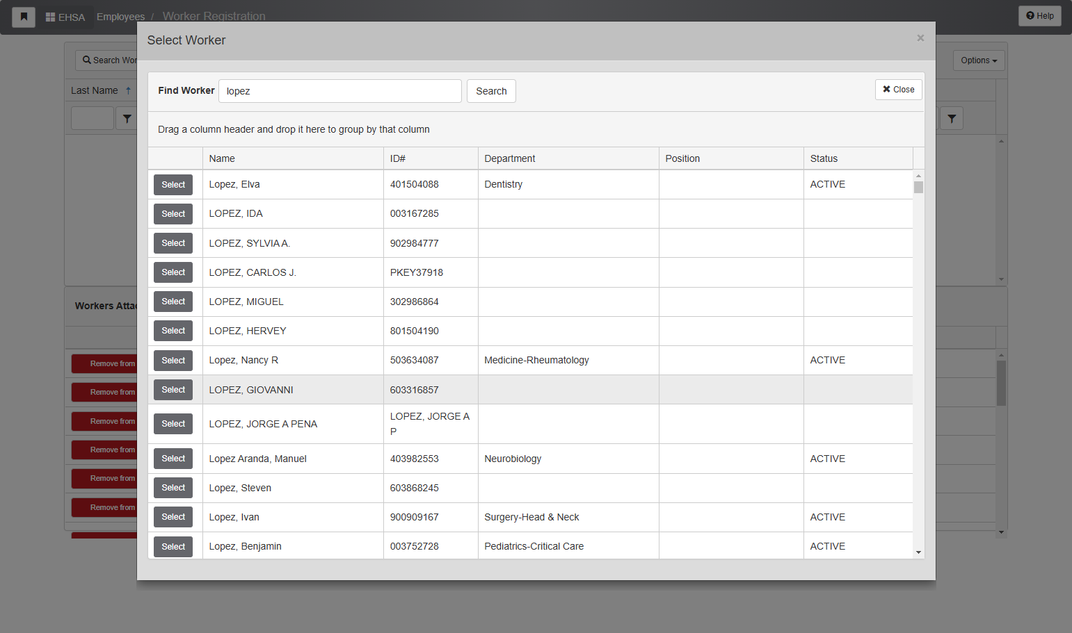Click the right-side filter funnel icon
1072x633 pixels.
pyautogui.click(x=952, y=119)
